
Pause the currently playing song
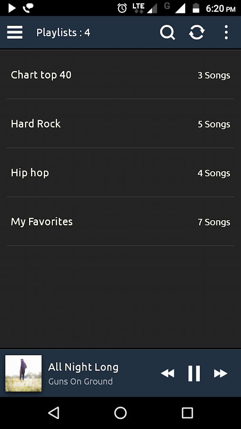pos(194,373)
